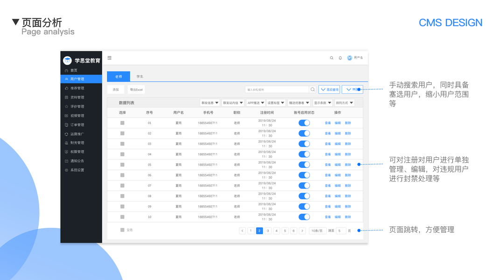Open the 设置标签 dropdown
The width and height of the screenshot is (498, 280).
(x=276, y=103)
